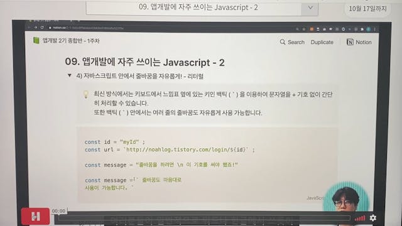Click the 00:00 playback time label
Viewport: 402px width, 226px height.
point(58,211)
